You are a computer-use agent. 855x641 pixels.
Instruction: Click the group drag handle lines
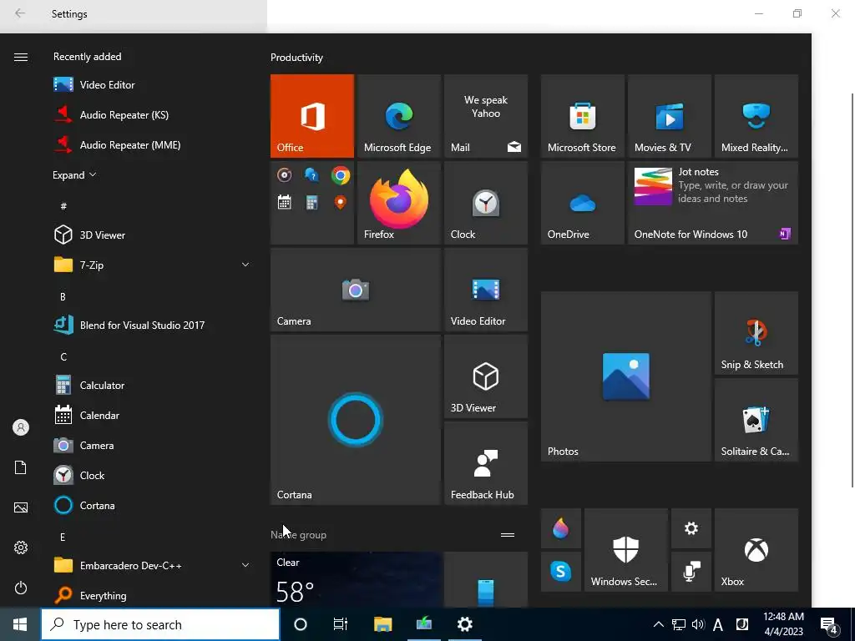(508, 535)
